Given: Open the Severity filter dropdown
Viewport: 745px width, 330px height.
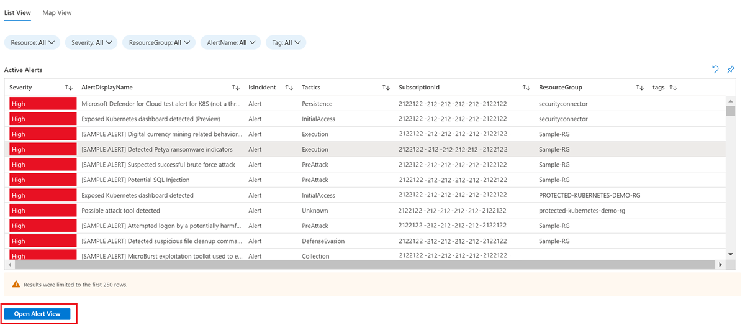Looking at the screenshot, I should coord(91,42).
